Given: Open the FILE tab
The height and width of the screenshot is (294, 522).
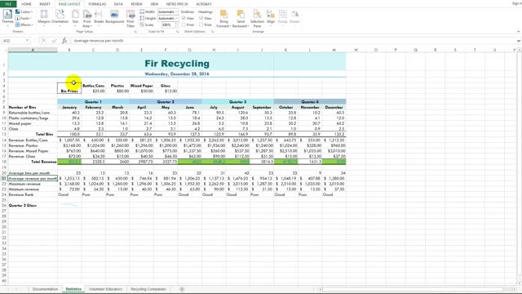Looking at the screenshot, I should [8, 4].
